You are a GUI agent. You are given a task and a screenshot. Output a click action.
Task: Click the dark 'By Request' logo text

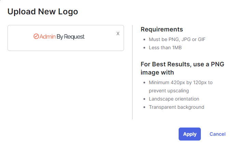pos(70,37)
